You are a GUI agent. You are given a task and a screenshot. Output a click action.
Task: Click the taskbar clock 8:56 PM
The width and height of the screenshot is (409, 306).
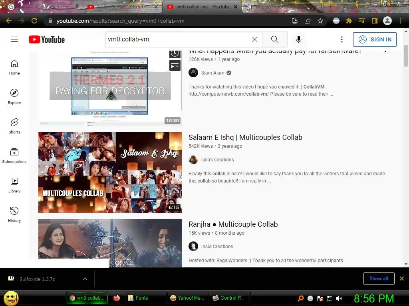(x=374, y=298)
